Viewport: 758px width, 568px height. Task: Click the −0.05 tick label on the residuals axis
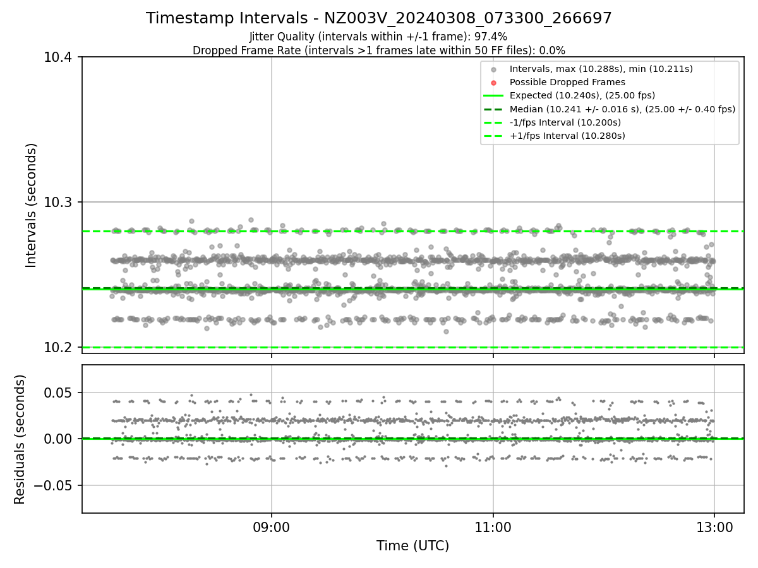[x=54, y=485]
